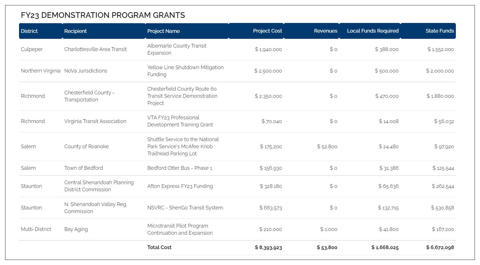Screen dimensions: 480x265
Task: Click the Project Name column header
Action: [187, 31]
